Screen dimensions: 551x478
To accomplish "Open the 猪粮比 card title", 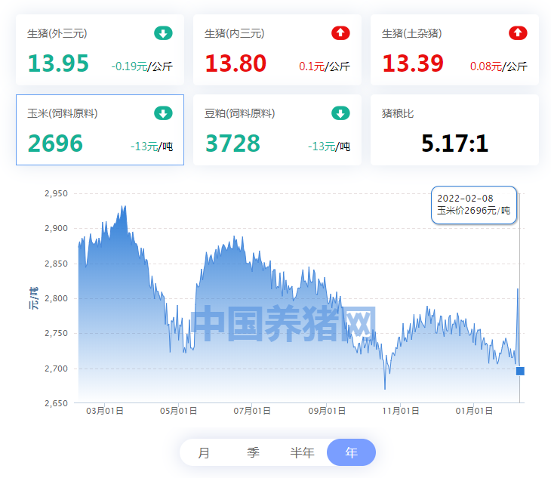I will tap(398, 113).
